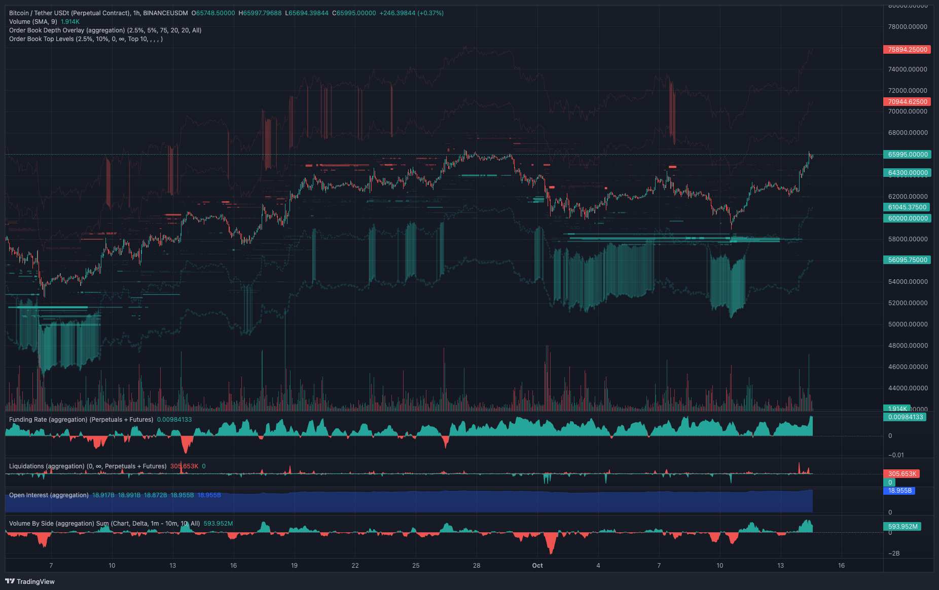Select the red 70944.62500 price label
This screenshot has height=590, width=939.
pos(907,102)
